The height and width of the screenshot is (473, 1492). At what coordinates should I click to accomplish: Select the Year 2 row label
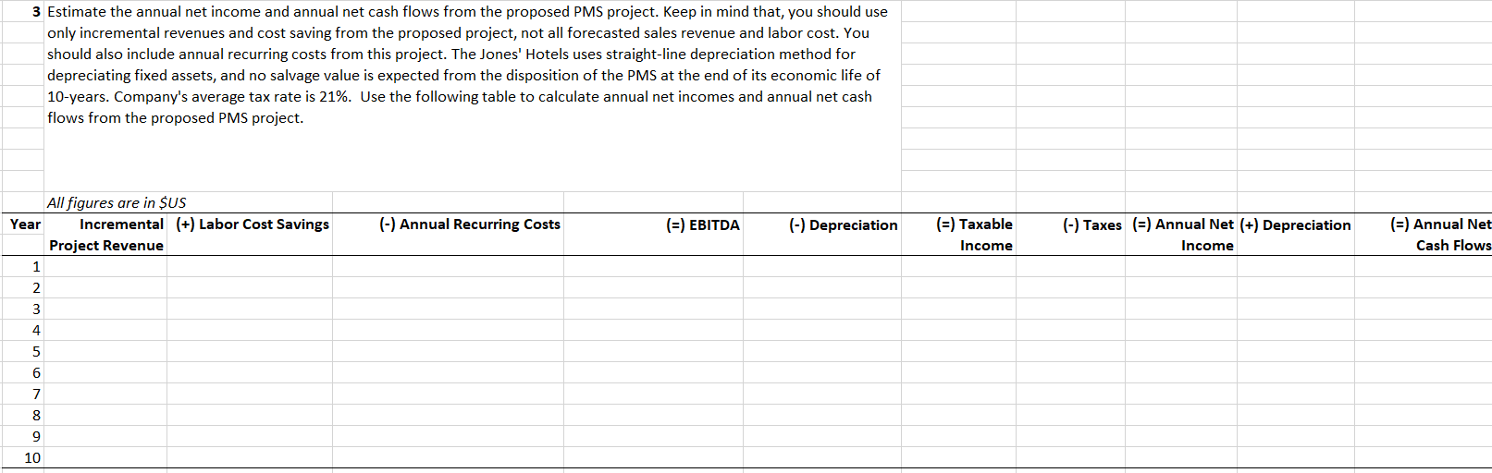(x=22, y=288)
